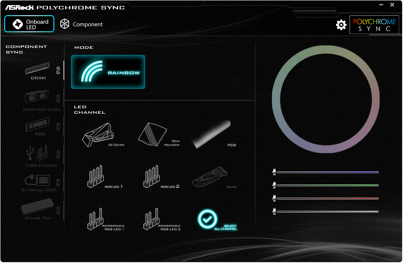The height and width of the screenshot is (263, 403).
Task: Toggle the DRAM sync link
Action: 58,70
